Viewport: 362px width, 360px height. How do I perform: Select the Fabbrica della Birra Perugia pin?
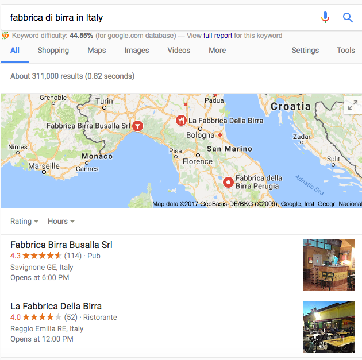228,183
